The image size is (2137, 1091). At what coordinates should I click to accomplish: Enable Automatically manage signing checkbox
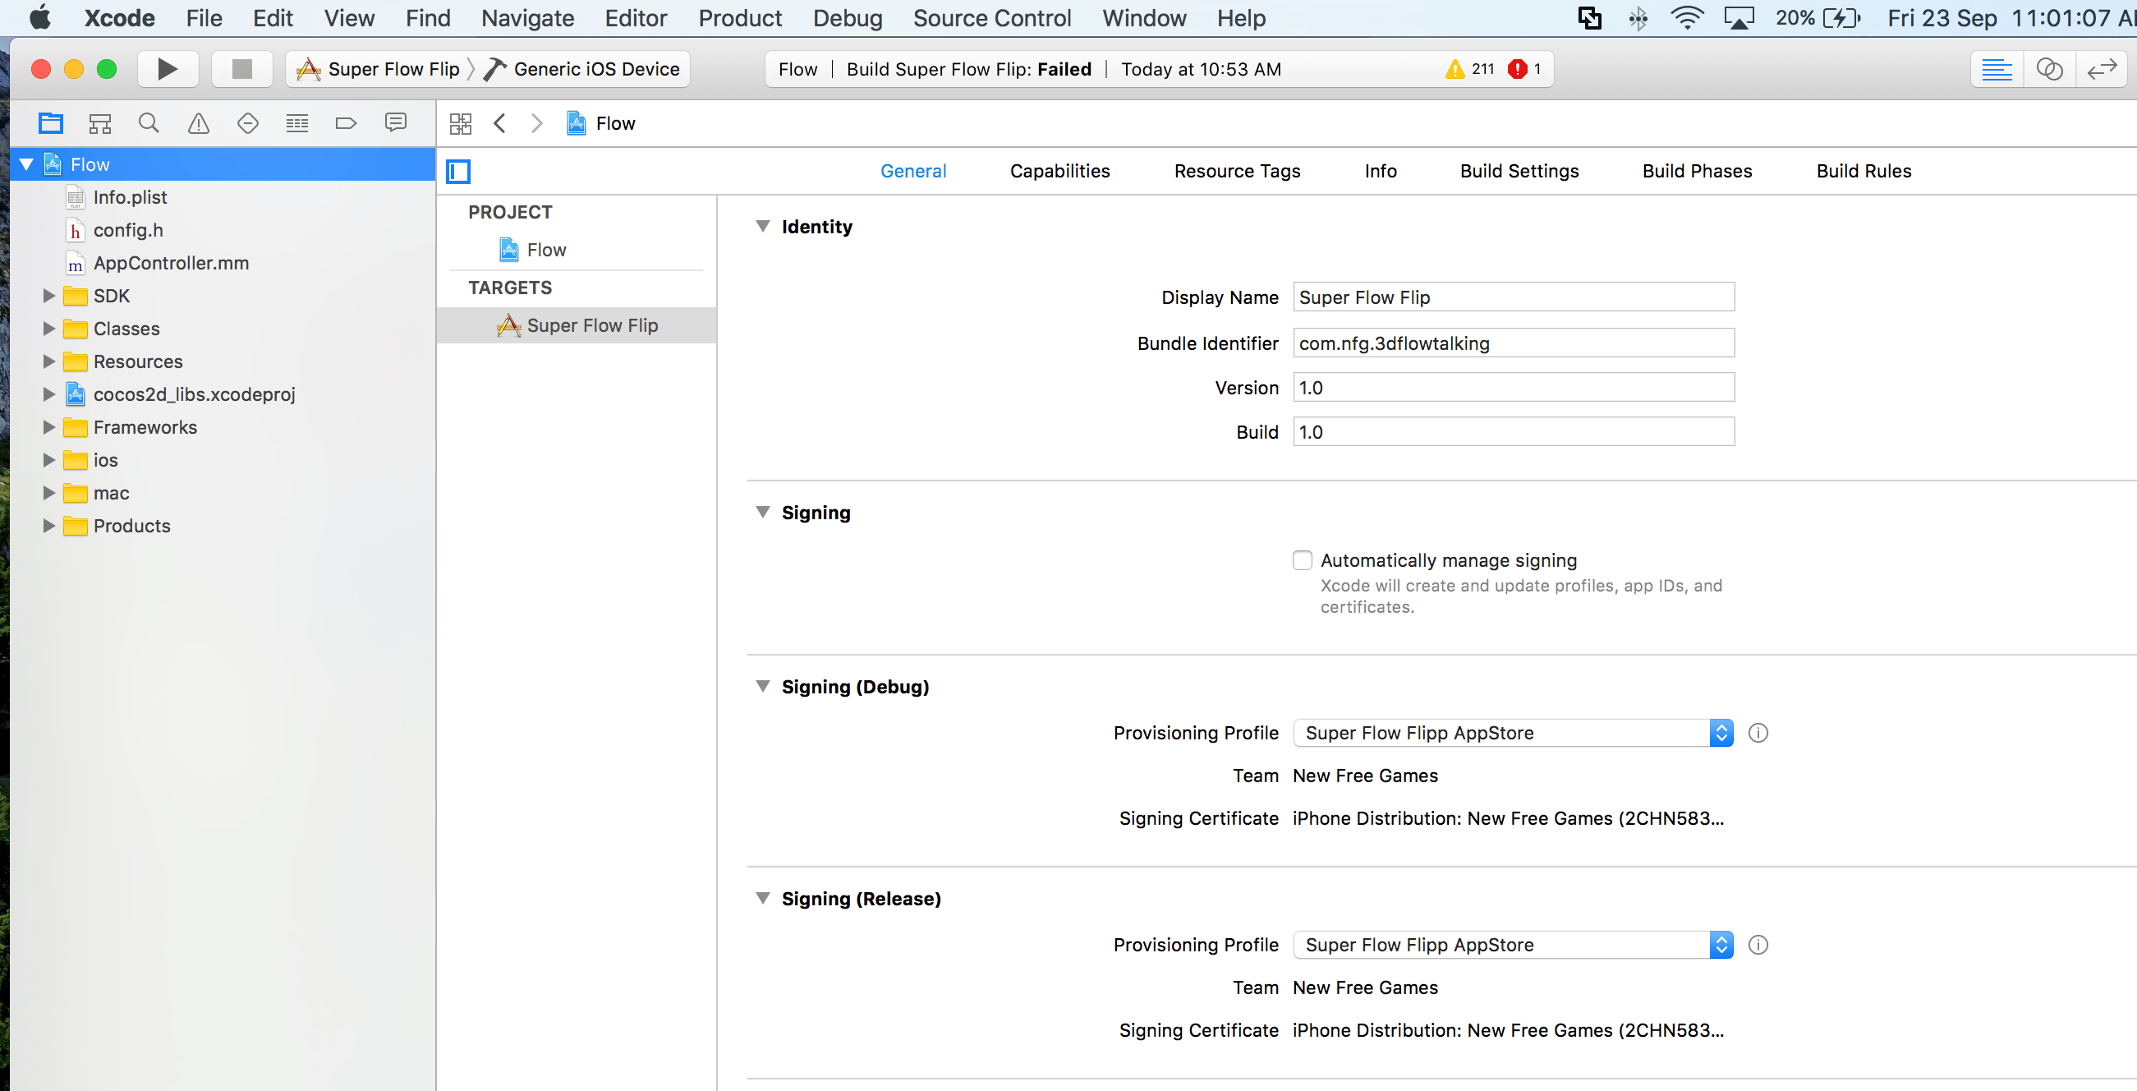(x=1302, y=560)
